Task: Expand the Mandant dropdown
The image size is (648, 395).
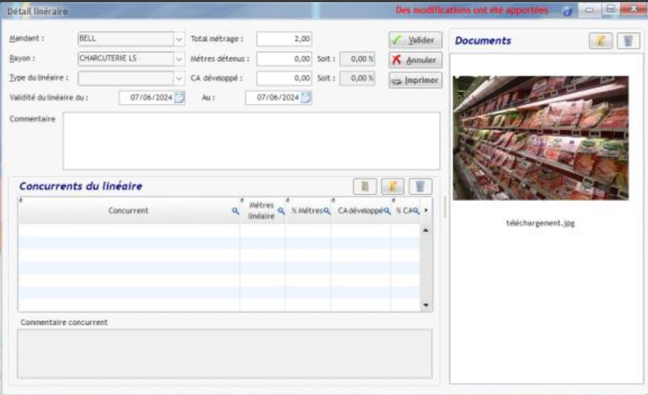Action: [179, 40]
